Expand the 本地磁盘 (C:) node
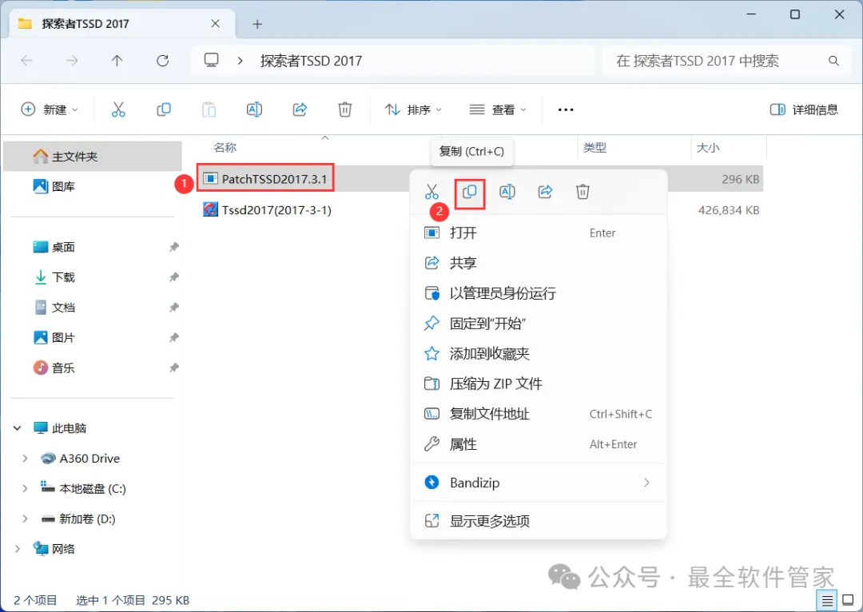The height and width of the screenshot is (612, 863). 25,489
